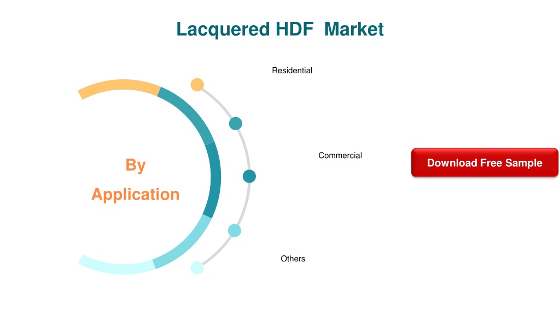Select the Commercial label

[340, 155]
